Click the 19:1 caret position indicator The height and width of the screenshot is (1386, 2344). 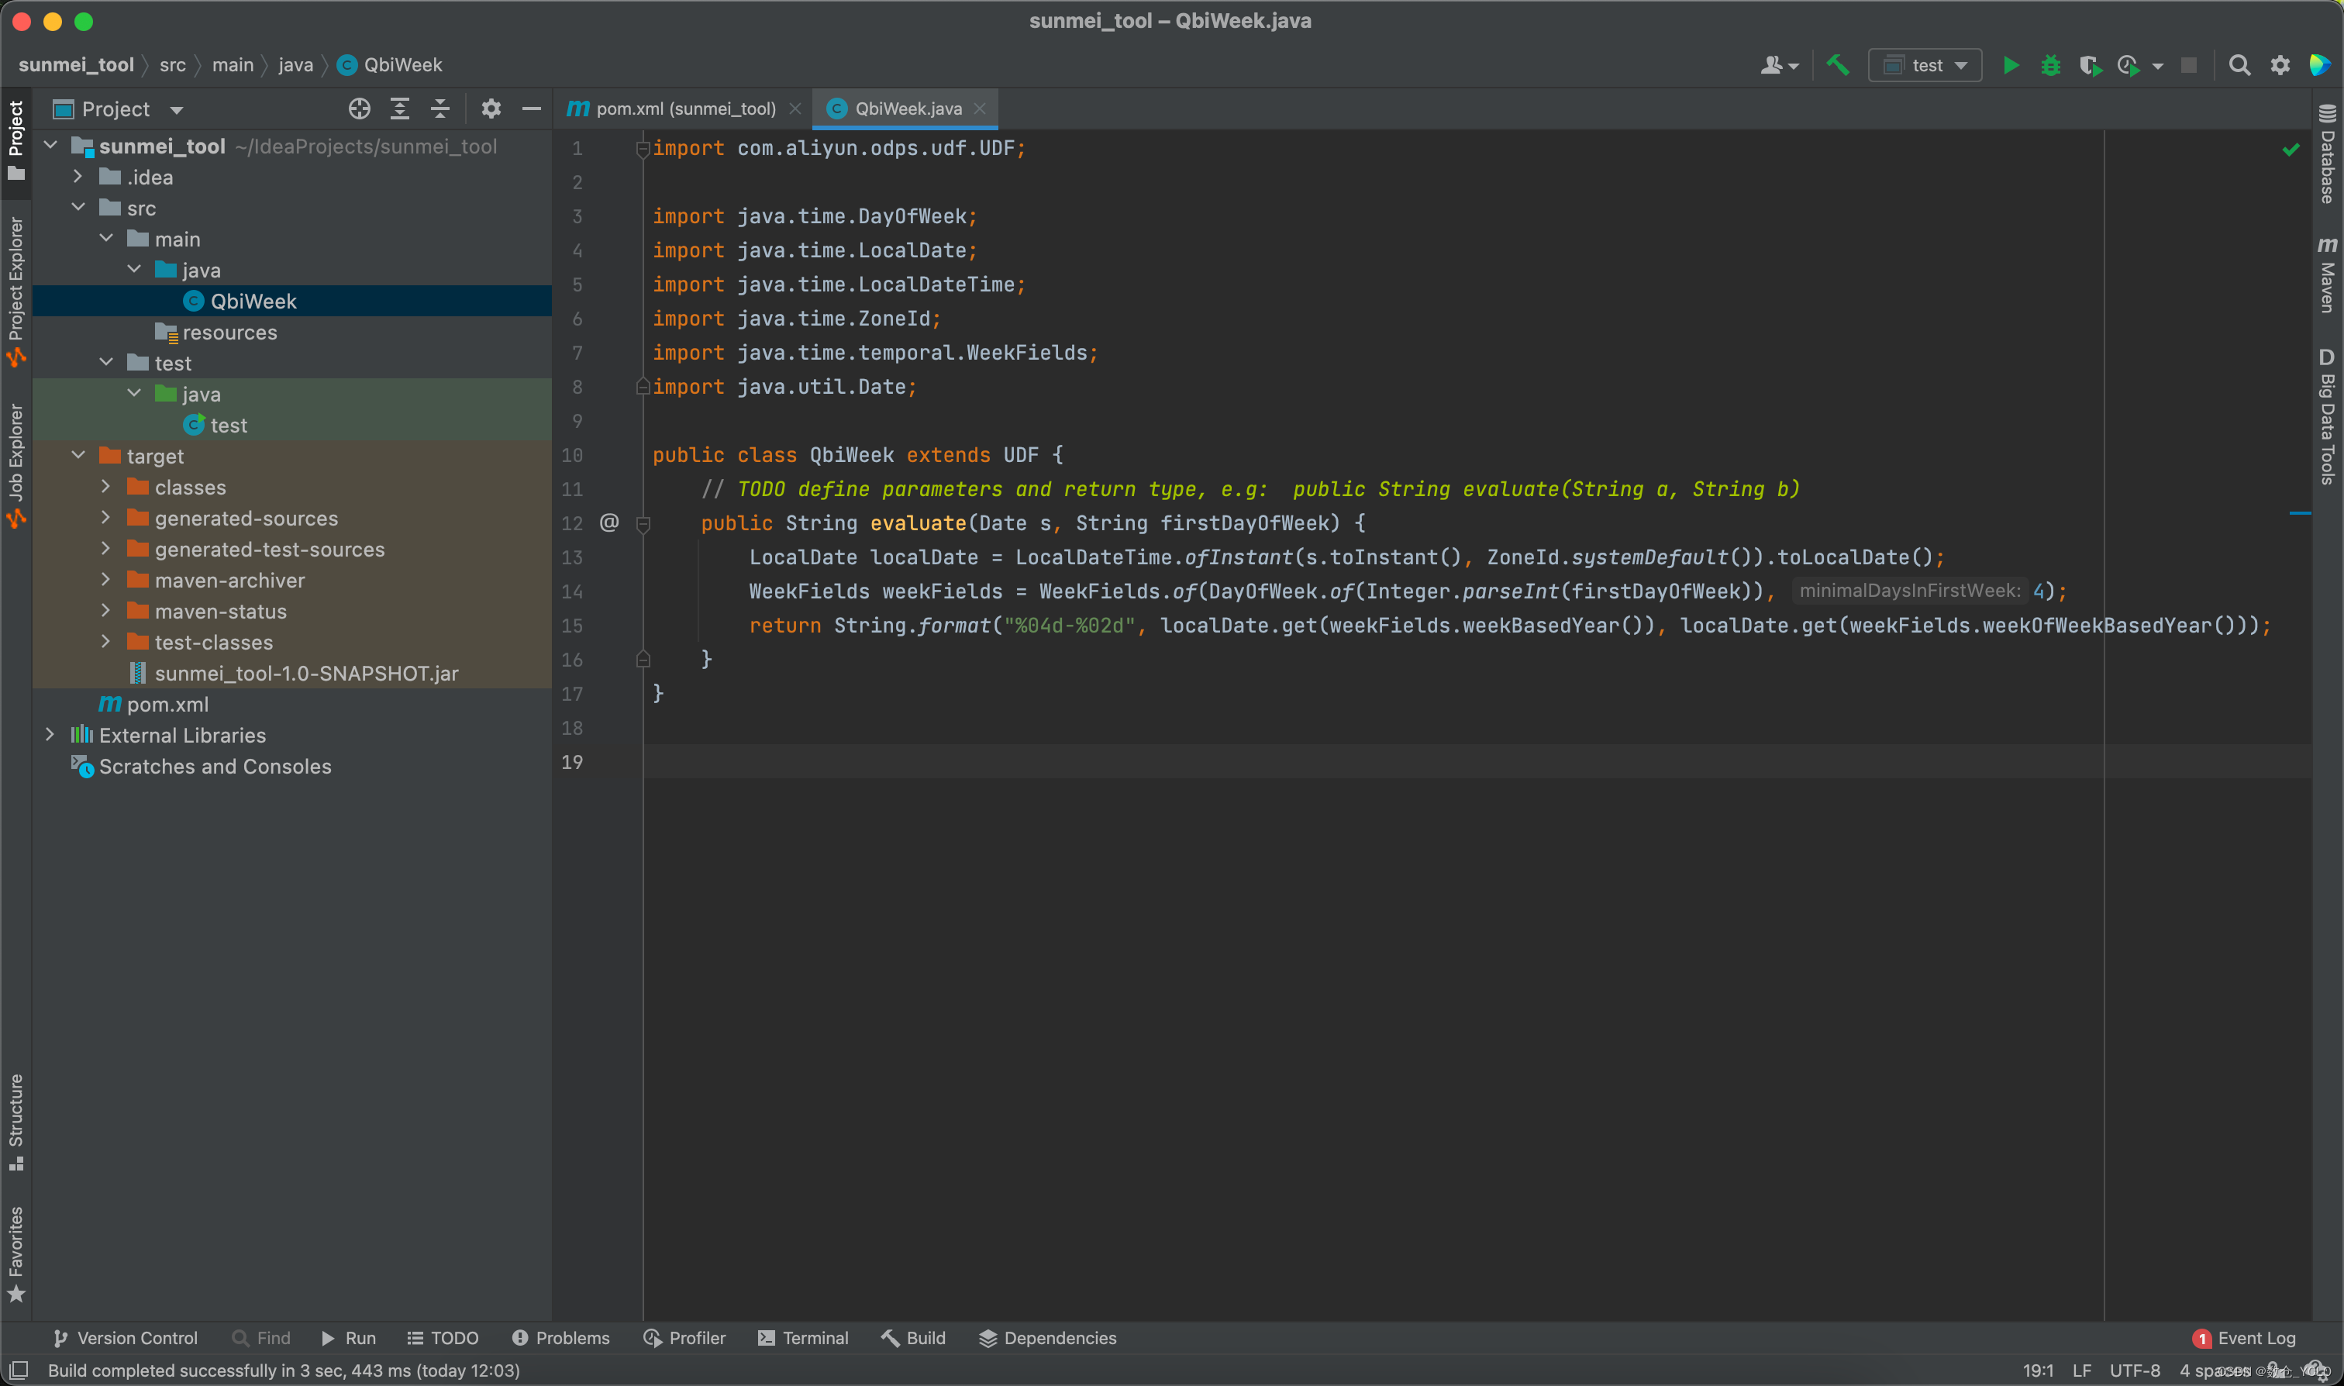point(2038,1370)
